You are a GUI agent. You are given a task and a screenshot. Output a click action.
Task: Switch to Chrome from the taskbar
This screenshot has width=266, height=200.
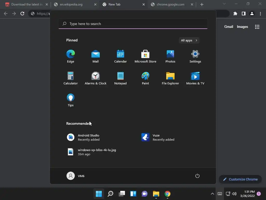pyautogui.click(x=168, y=193)
